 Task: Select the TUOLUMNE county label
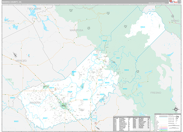[x=34, y=9]
